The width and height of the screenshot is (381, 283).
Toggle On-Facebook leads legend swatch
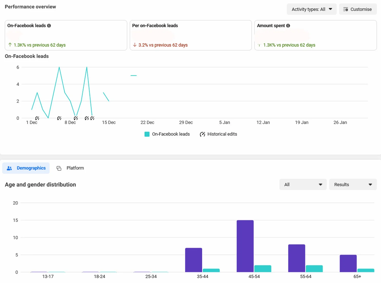(x=147, y=134)
